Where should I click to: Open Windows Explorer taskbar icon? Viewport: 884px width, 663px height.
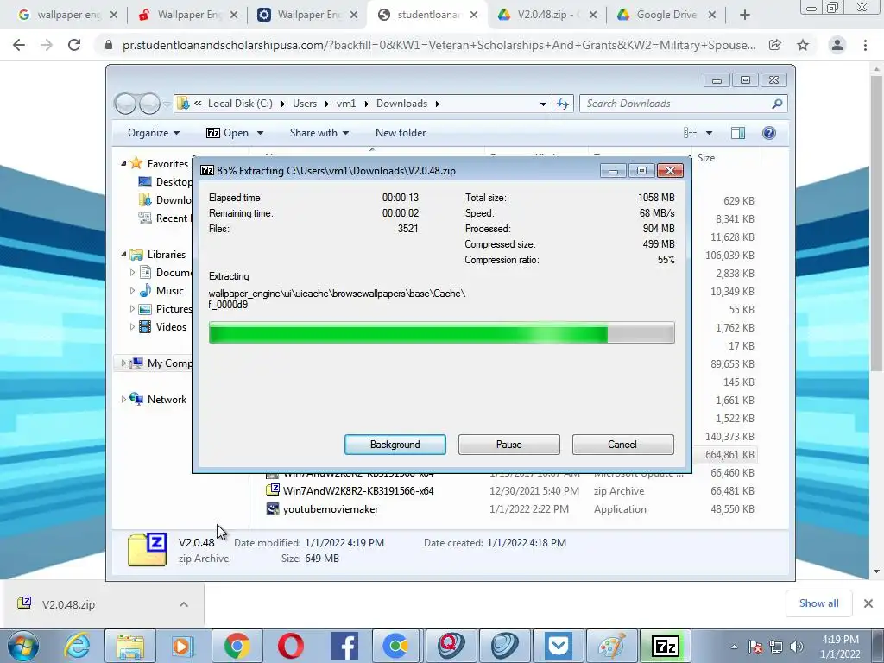[x=130, y=646]
